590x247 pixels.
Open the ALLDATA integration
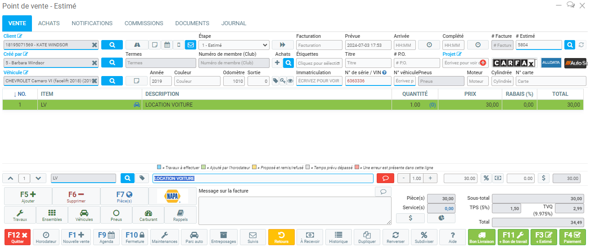551,63
